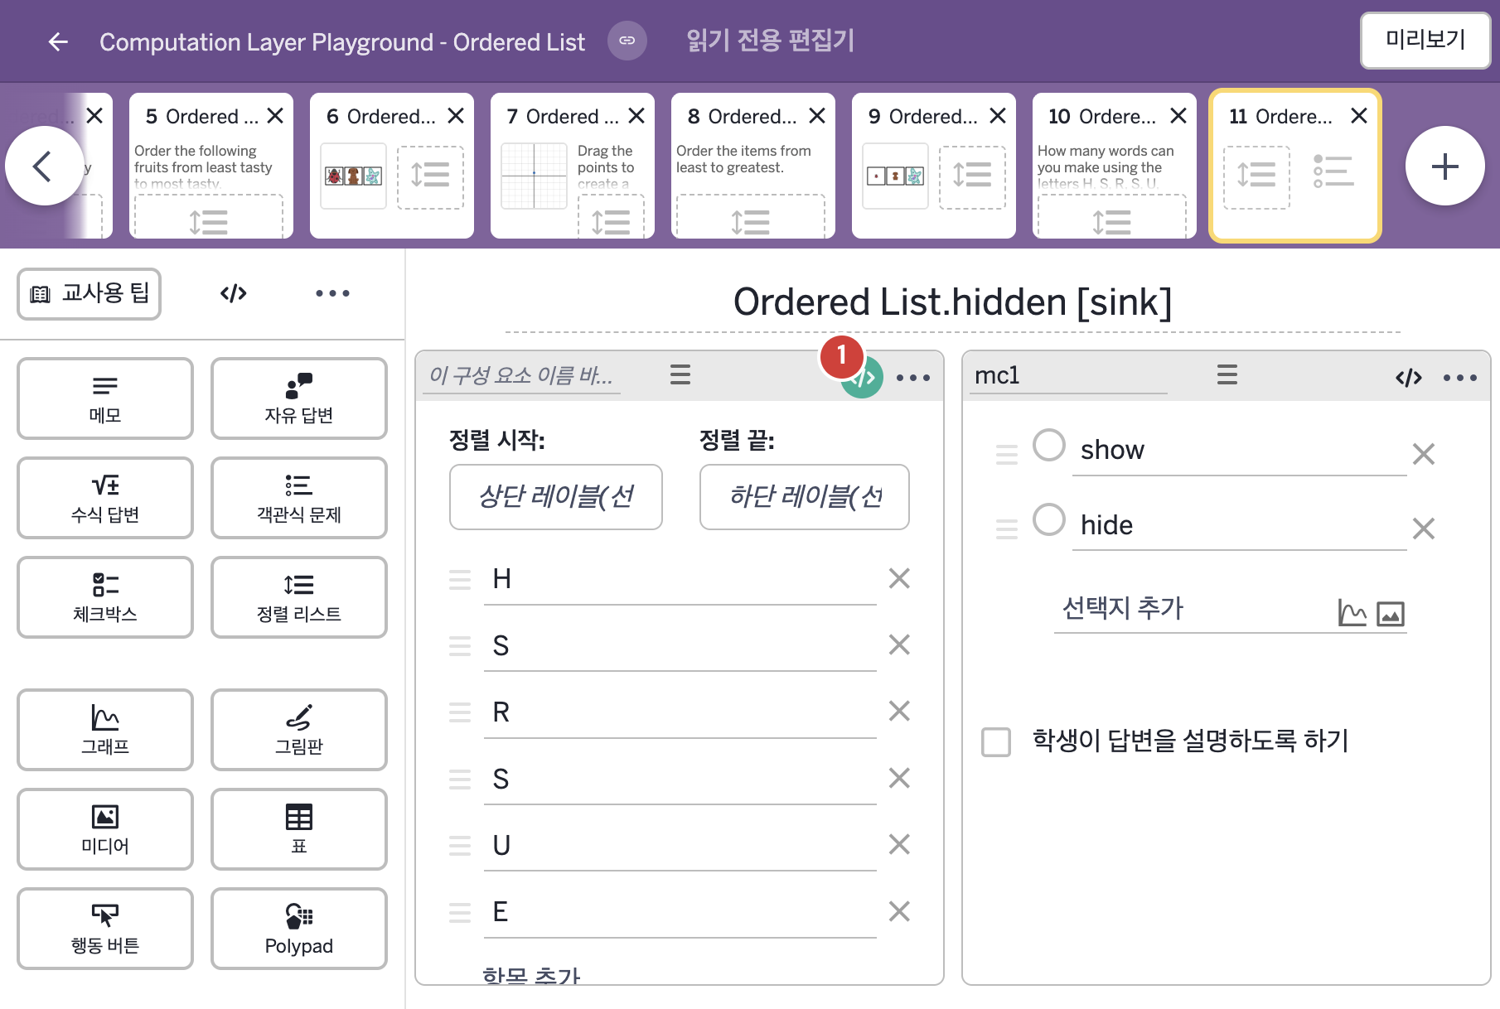Open screen 10 Ordered thumbnail
1500x1009 pixels.
(1115, 166)
